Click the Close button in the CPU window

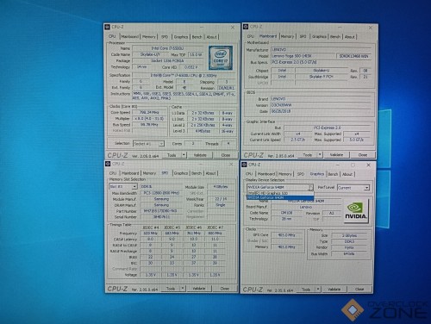pyautogui.click(x=226, y=155)
